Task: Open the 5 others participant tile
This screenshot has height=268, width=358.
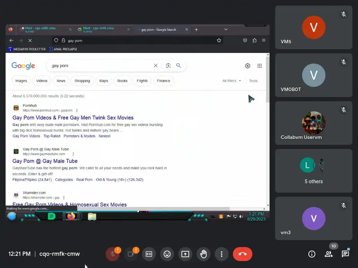Action: [314, 171]
